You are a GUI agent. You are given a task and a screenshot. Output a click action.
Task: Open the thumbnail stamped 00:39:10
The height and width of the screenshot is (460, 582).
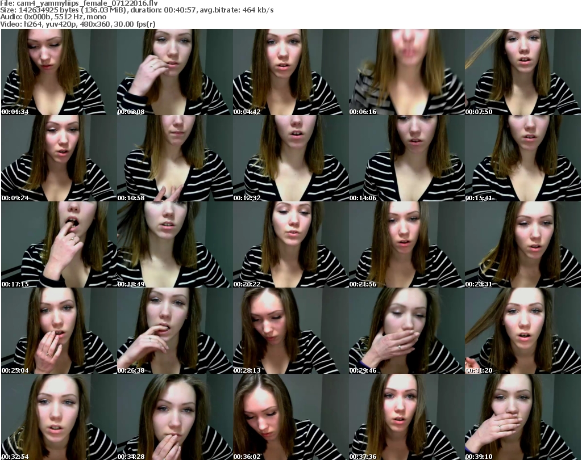click(x=523, y=417)
